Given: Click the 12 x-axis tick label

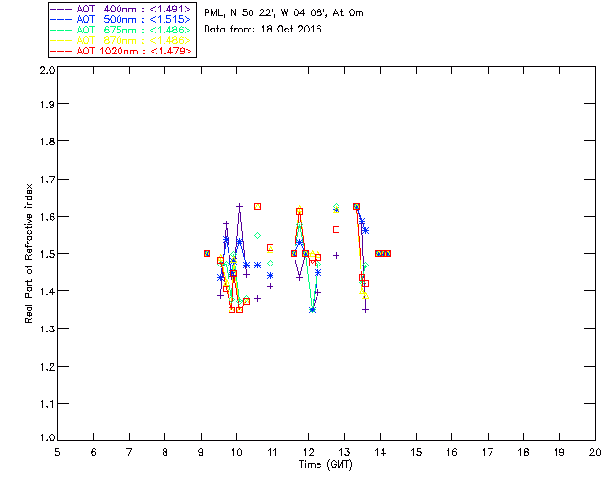Looking at the screenshot, I should point(308,453).
